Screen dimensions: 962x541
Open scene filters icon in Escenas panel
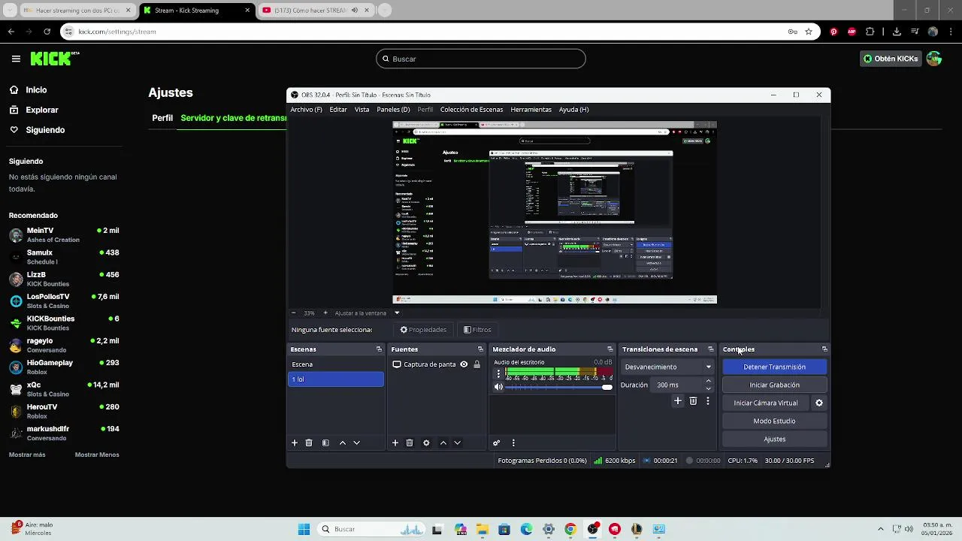(x=325, y=443)
